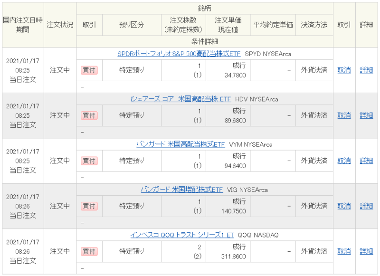View 詳細 for the SPYD order
This screenshot has height=276, width=380.
pyautogui.click(x=366, y=70)
